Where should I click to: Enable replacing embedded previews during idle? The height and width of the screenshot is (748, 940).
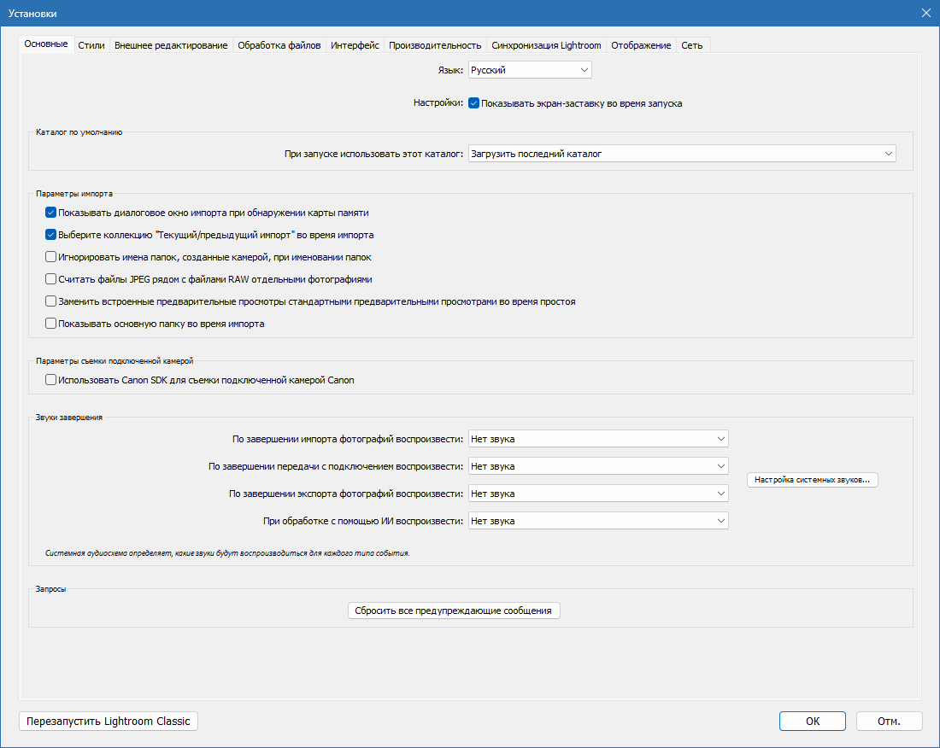[x=51, y=301]
